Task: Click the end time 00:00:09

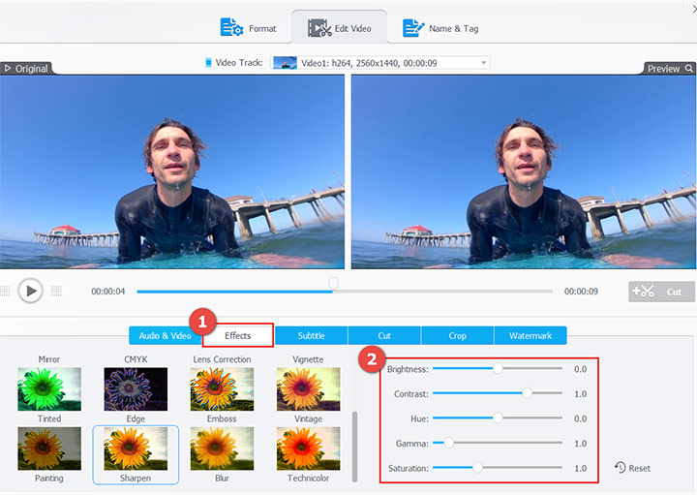Action: [581, 292]
